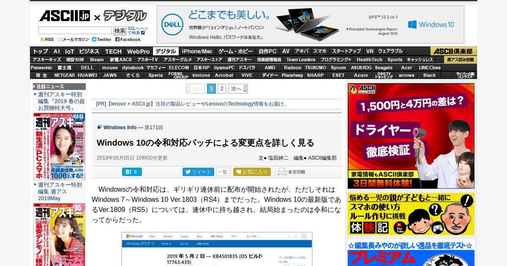Open SSLページで検索 link
The image size is (507, 266).
click(138, 30)
